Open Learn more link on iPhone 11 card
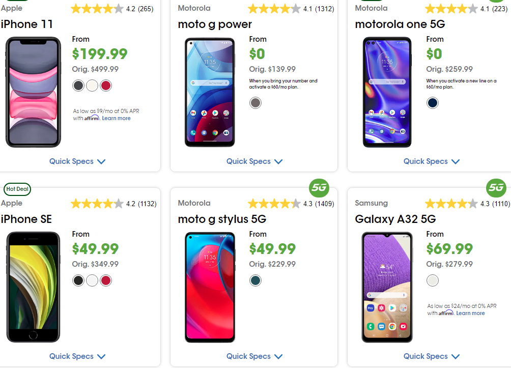The width and height of the screenshot is (511, 368). [x=116, y=118]
